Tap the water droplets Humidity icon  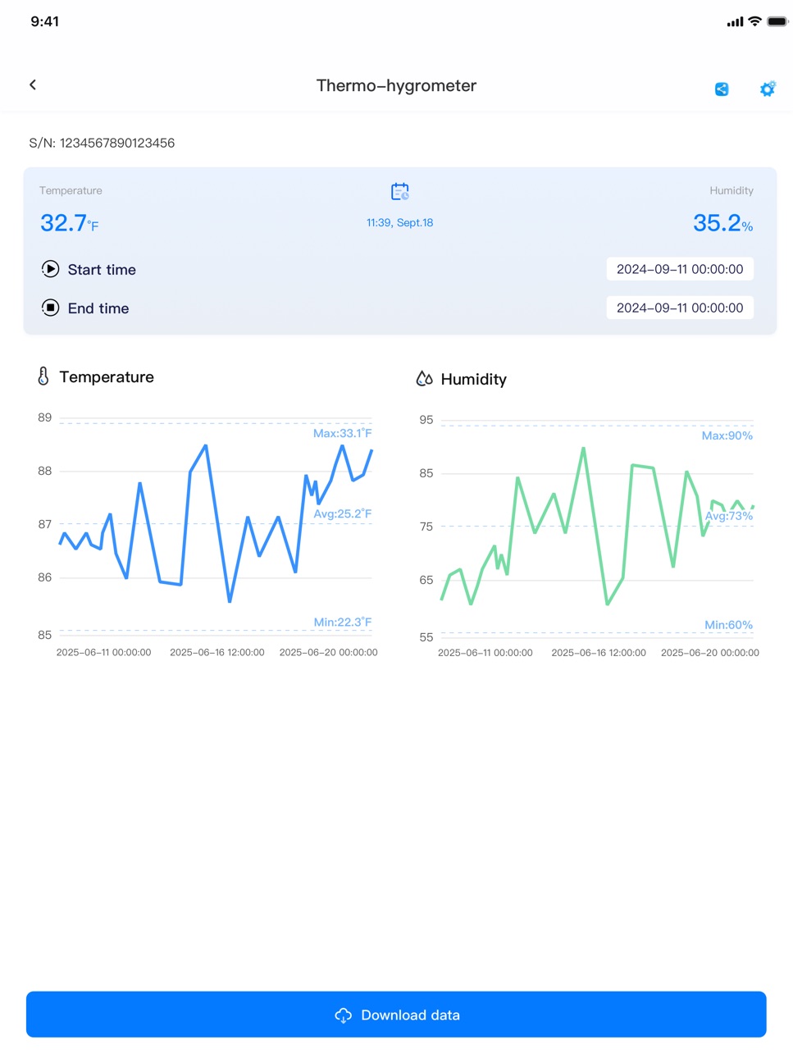424,378
